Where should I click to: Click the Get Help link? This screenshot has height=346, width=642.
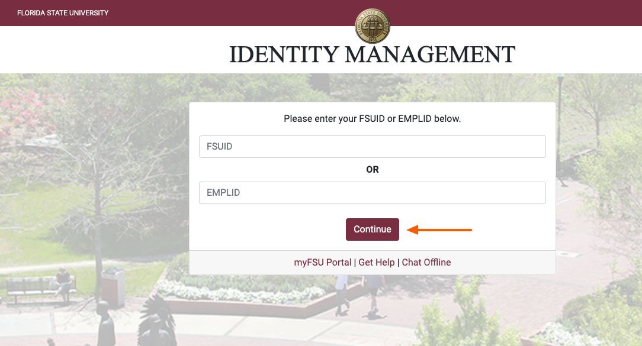tap(377, 262)
